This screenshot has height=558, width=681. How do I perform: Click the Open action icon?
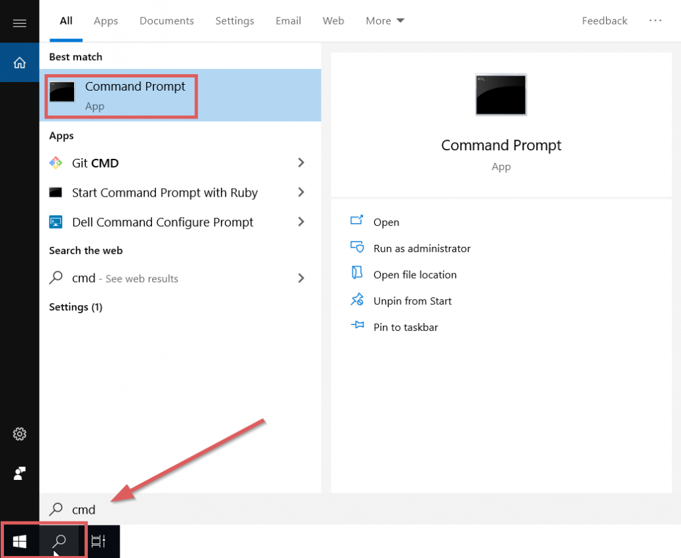[x=356, y=220]
